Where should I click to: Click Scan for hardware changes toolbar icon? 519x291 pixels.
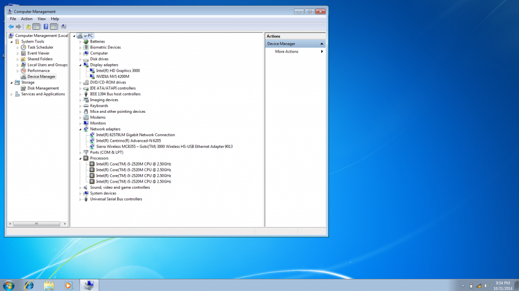coord(63,27)
